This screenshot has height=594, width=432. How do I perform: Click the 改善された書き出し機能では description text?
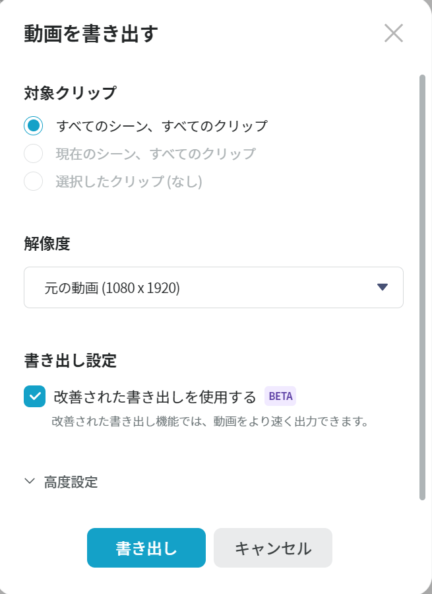coord(209,421)
